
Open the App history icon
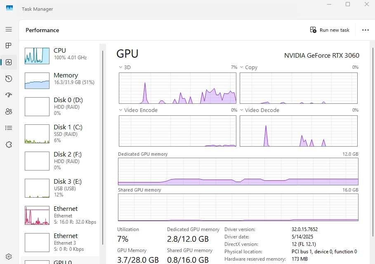[9, 79]
